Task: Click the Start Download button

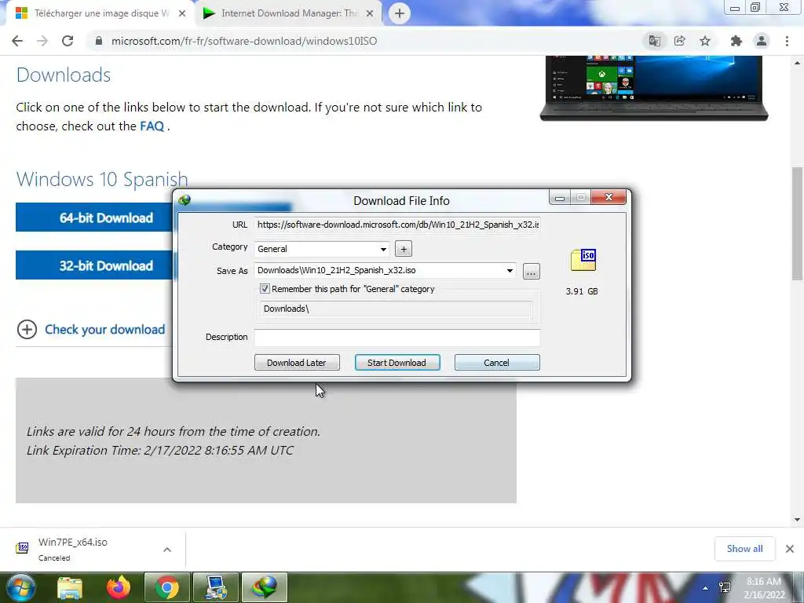Action: 397,363
